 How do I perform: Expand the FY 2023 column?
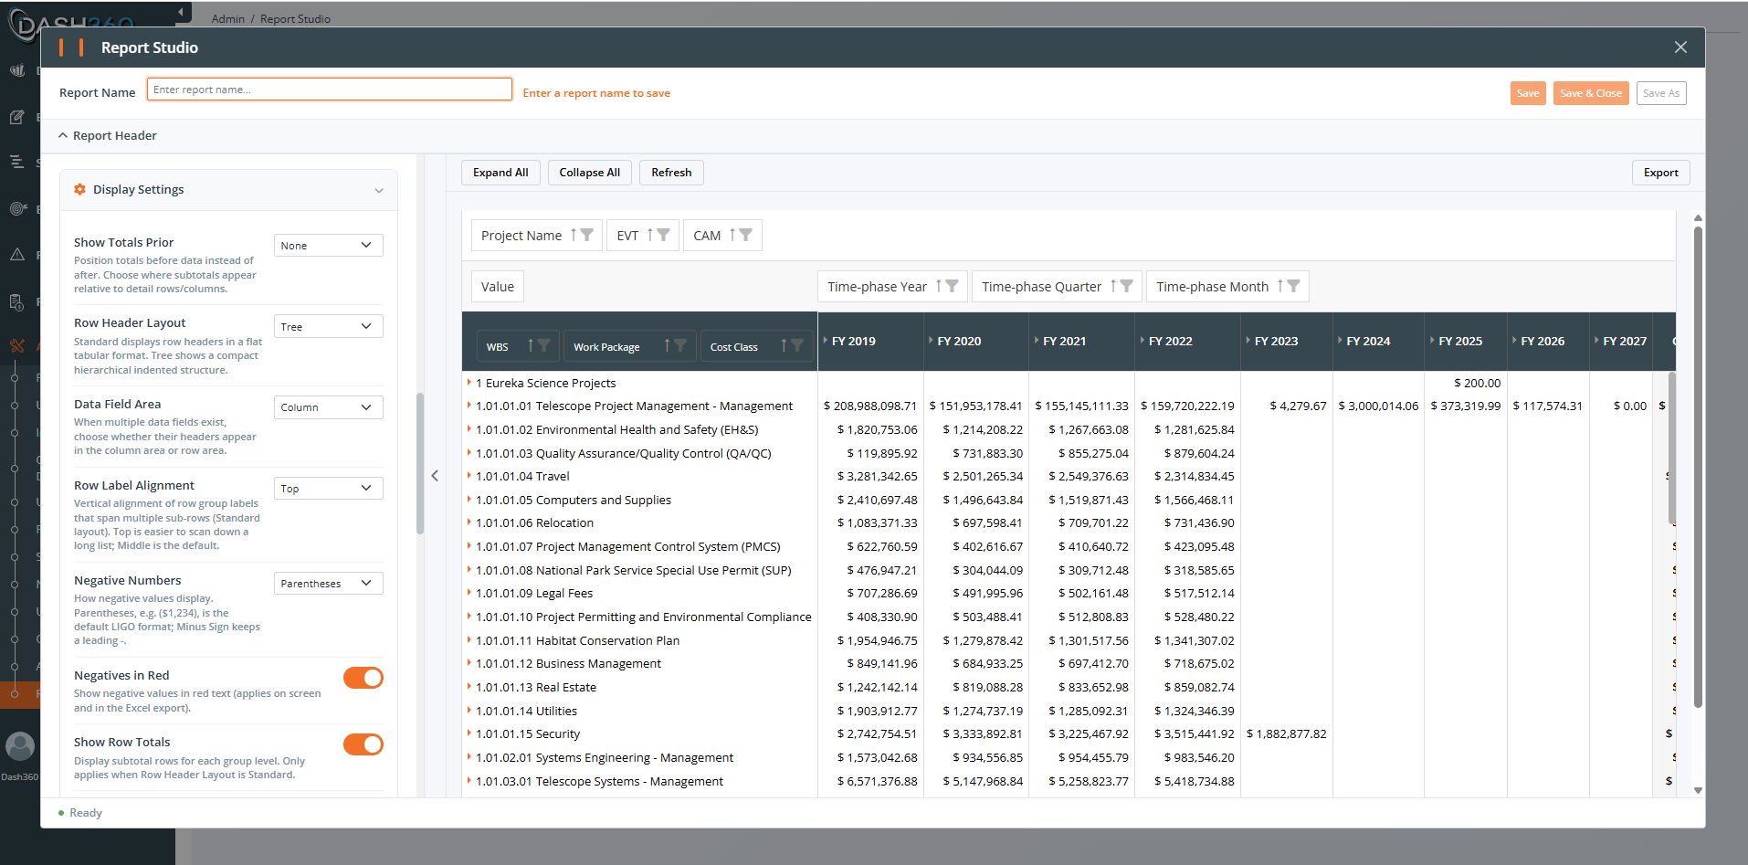(1248, 341)
